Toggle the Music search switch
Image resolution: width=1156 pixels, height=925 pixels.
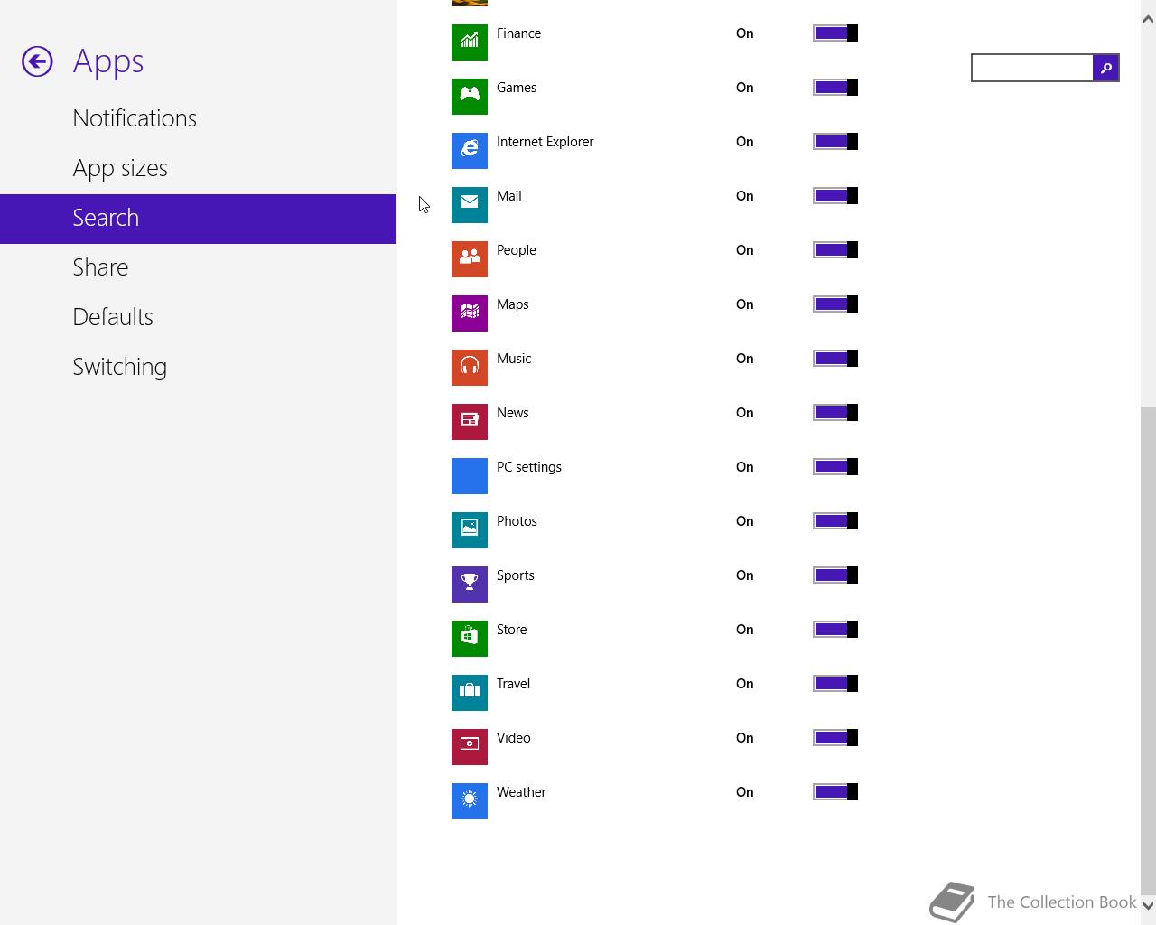tap(835, 359)
